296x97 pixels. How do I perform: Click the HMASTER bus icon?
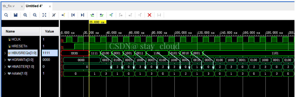click(9, 67)
